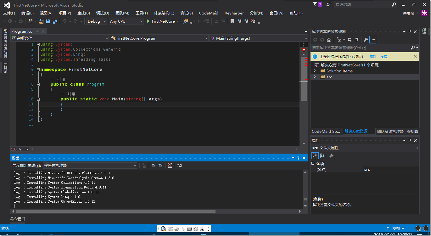The width and height of the screenshot is (431, 236).
Task: Click the notifications flag icon in title bar
Action: (x=316, y=4)
